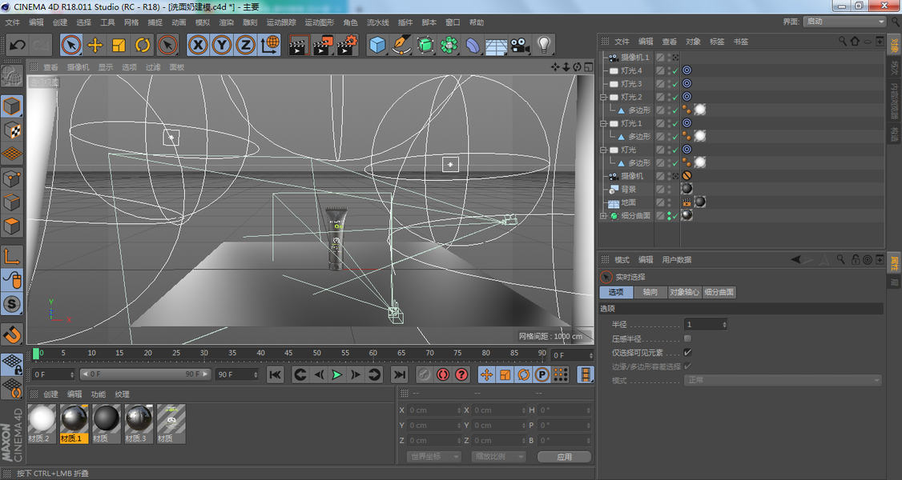The height and width of the screenshot is (480, 902).
Task: Open the 渲染 menu
Action: pos(226,22)
